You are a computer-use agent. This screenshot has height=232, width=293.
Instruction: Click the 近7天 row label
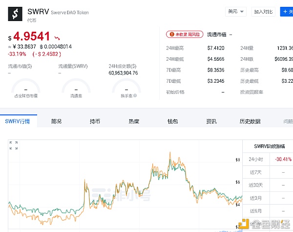pyautogui.click(x=255, y=172)
